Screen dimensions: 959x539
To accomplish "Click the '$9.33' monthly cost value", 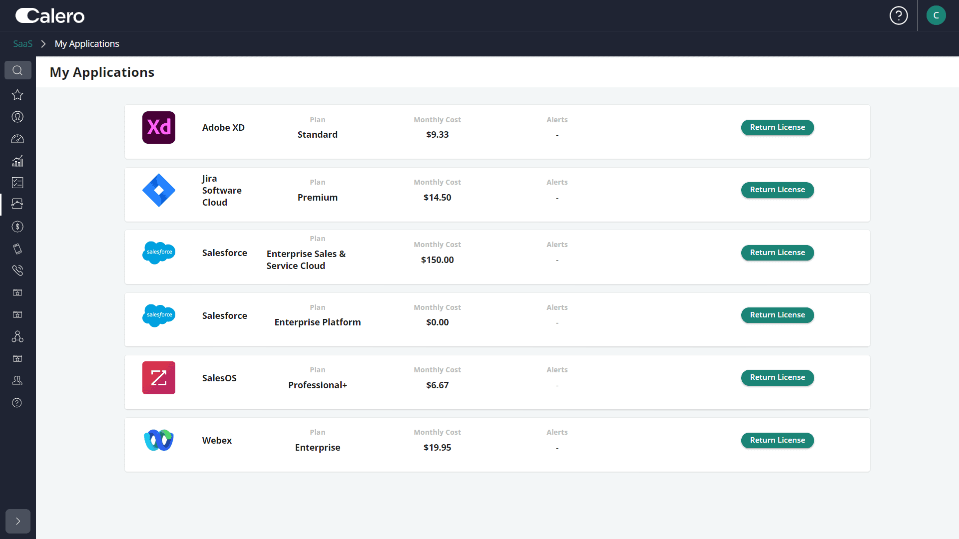I will coord(438,135).
